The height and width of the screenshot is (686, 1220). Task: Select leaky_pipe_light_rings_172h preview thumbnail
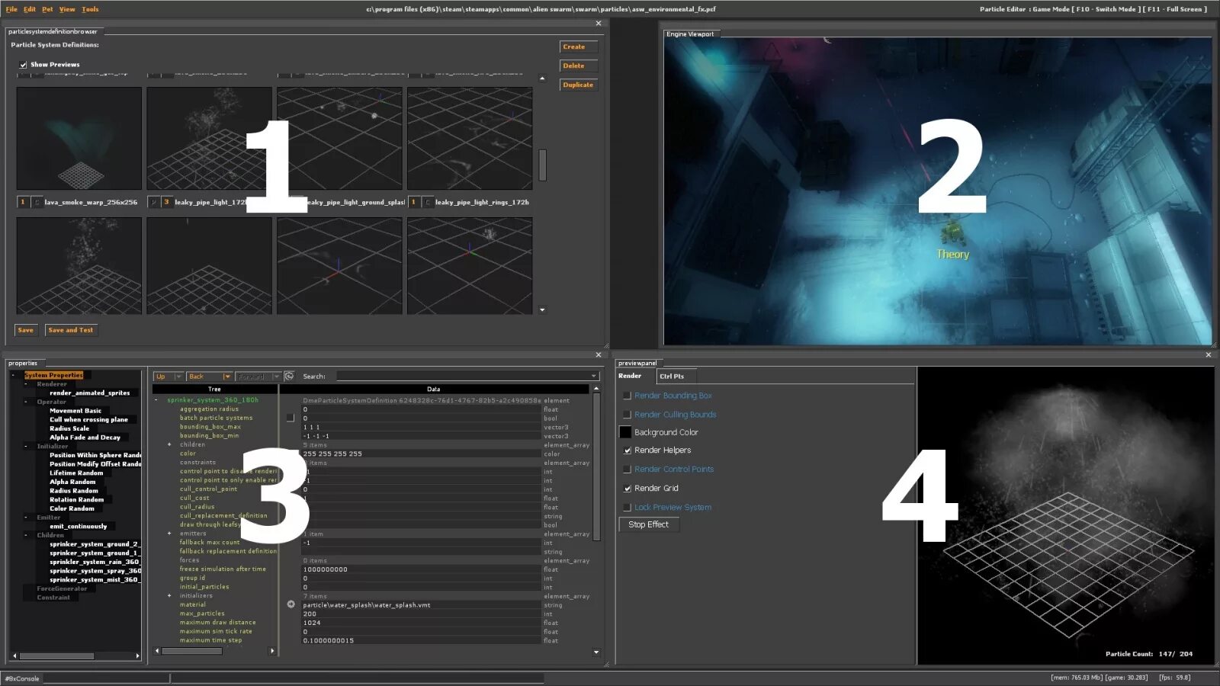tap(470, 138)
